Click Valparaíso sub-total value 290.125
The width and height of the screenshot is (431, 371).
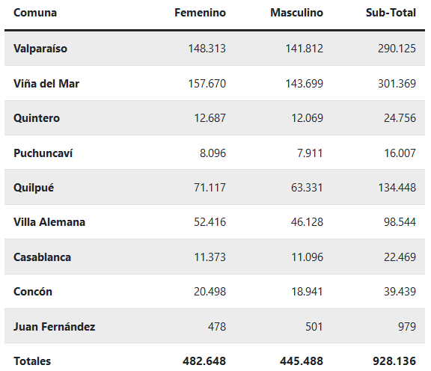coord(397,49)
